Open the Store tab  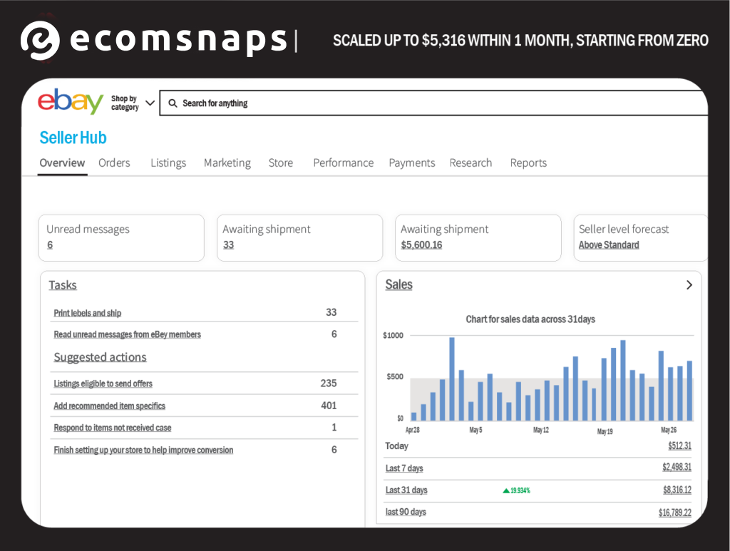point(281,163)
